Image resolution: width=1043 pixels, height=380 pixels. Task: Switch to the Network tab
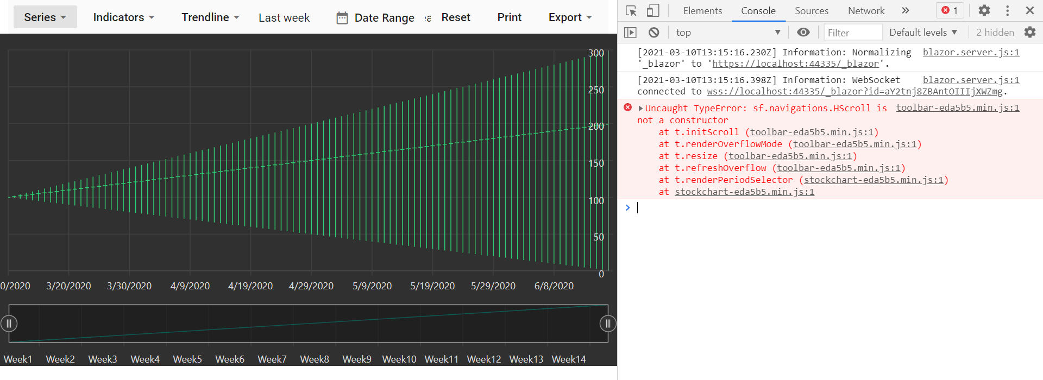(x=866, y=11)
